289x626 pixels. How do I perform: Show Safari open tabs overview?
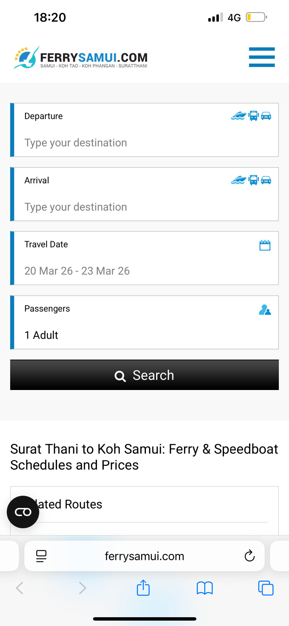click(x=266, y=588)
